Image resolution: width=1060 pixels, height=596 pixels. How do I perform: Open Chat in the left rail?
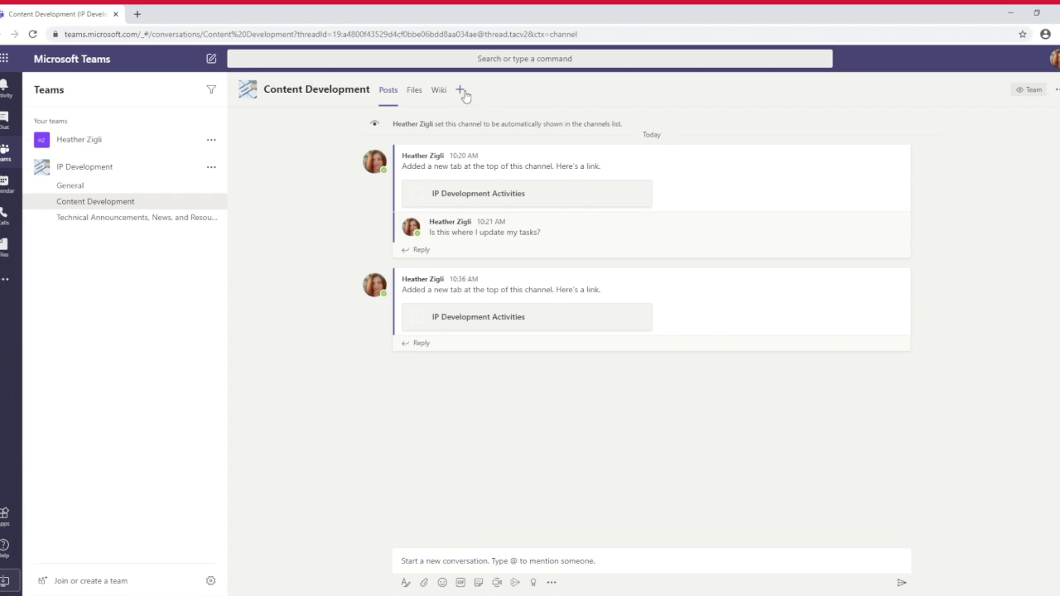pos(4,120)
